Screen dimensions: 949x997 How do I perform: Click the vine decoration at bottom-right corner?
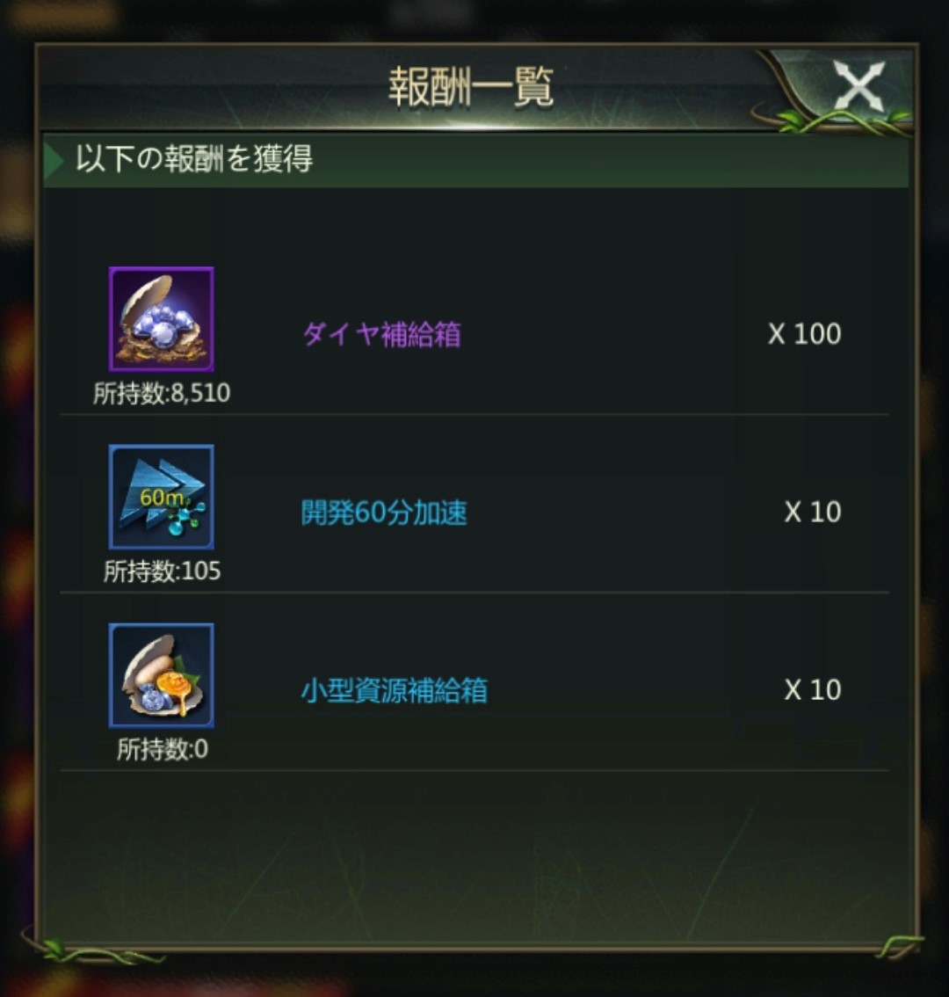[898, 946]
